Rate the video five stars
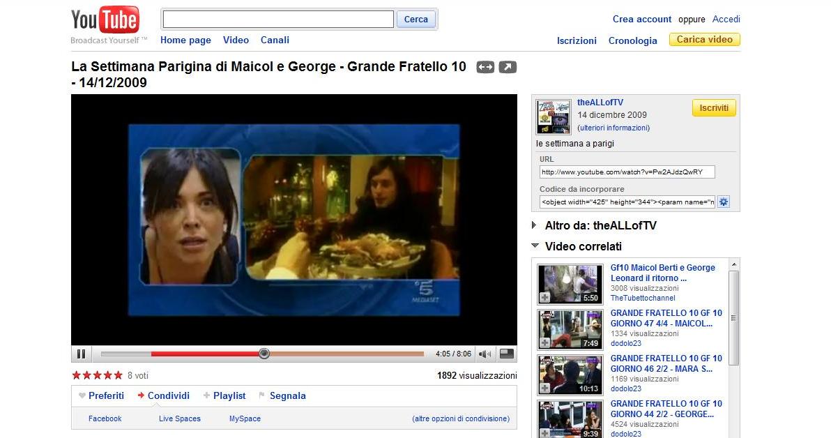Viewport: 831px width, 438px height. point(119,375)
